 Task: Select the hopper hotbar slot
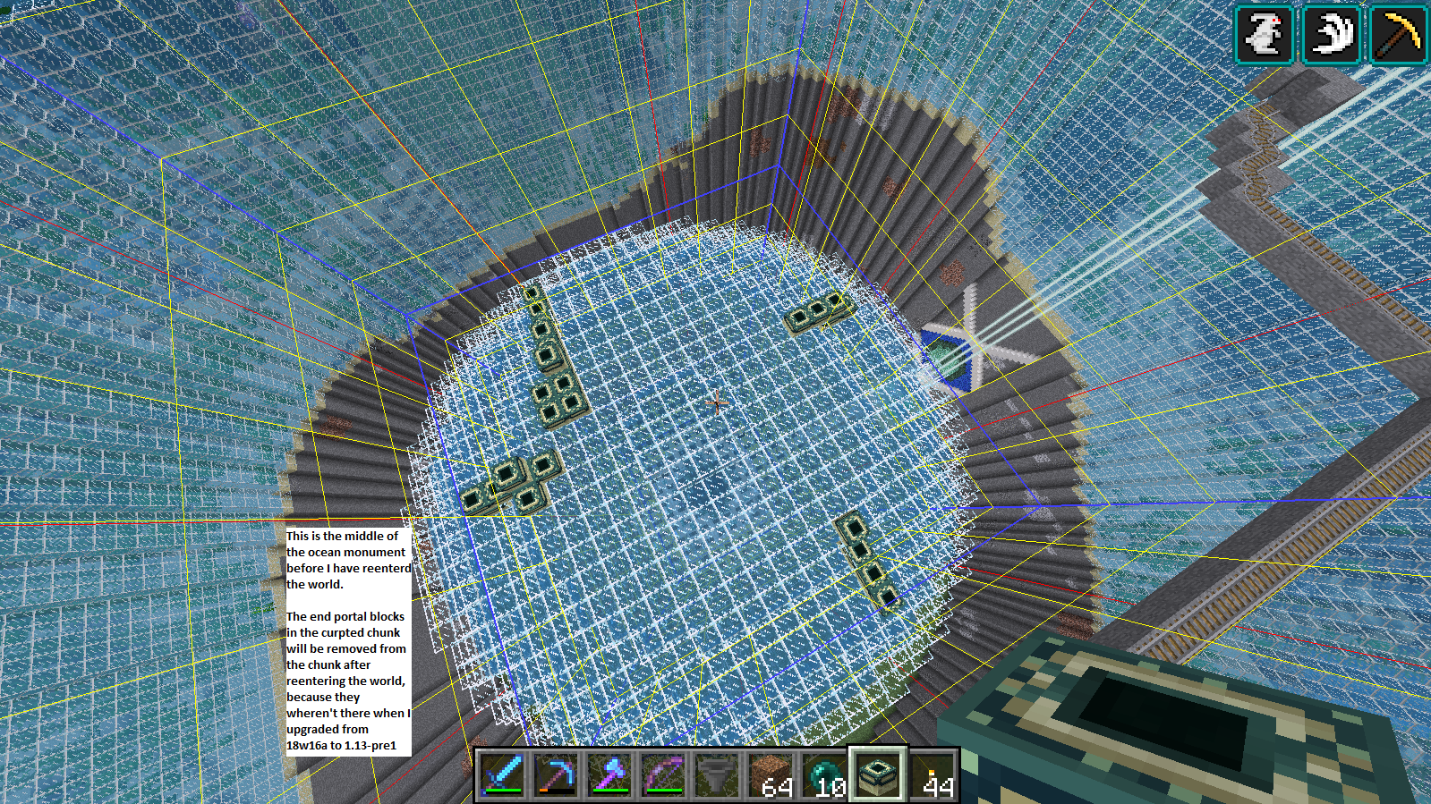[717, 774]
